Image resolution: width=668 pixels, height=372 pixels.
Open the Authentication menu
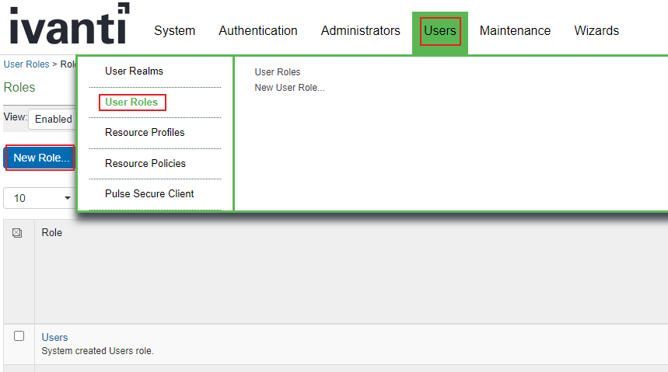click(257, 31)
